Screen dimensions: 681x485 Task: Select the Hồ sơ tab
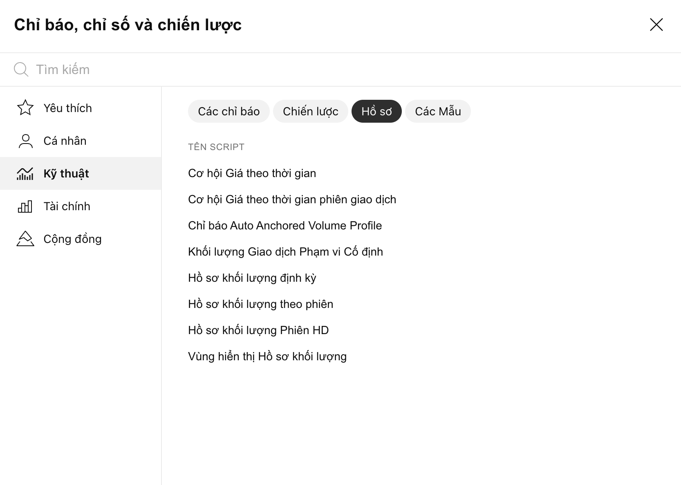coord(376,111)
